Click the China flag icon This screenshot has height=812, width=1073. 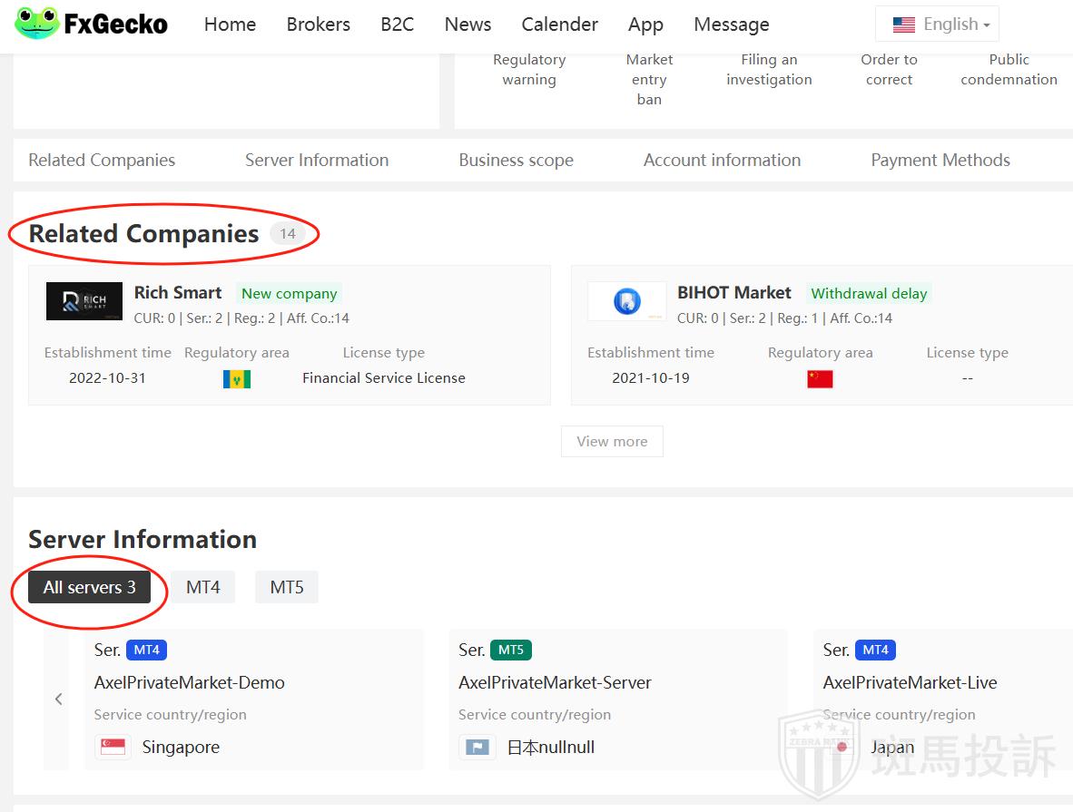(x=820, y=379)
